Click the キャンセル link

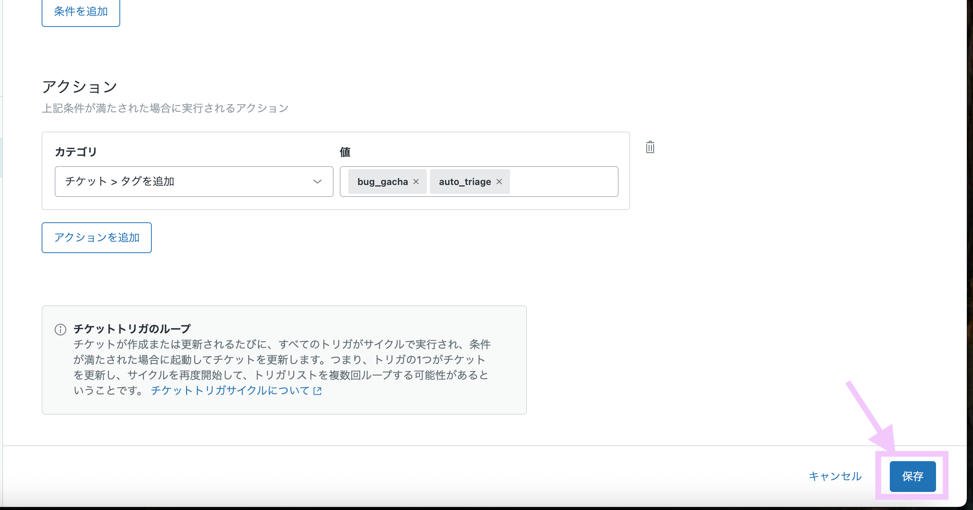tap(835, 476)
